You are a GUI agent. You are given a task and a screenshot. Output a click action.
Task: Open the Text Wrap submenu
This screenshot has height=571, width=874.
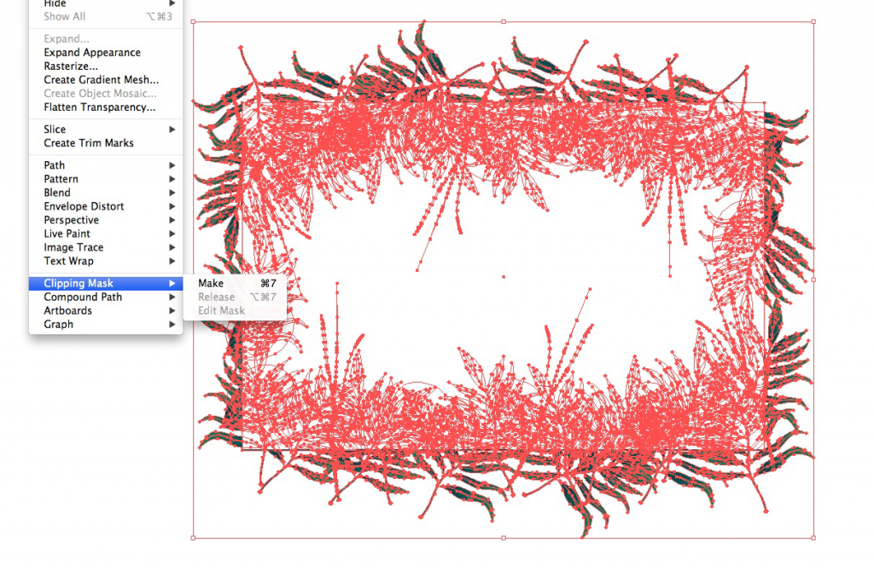pyautogui.click(x=105, y=261)
